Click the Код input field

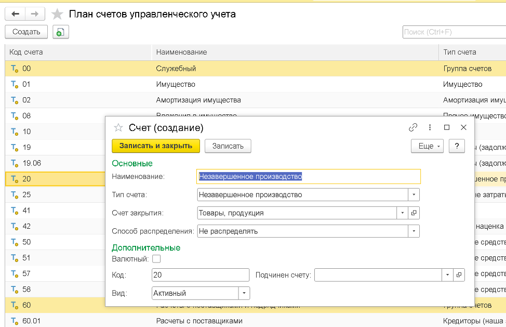tap(201, 275)
